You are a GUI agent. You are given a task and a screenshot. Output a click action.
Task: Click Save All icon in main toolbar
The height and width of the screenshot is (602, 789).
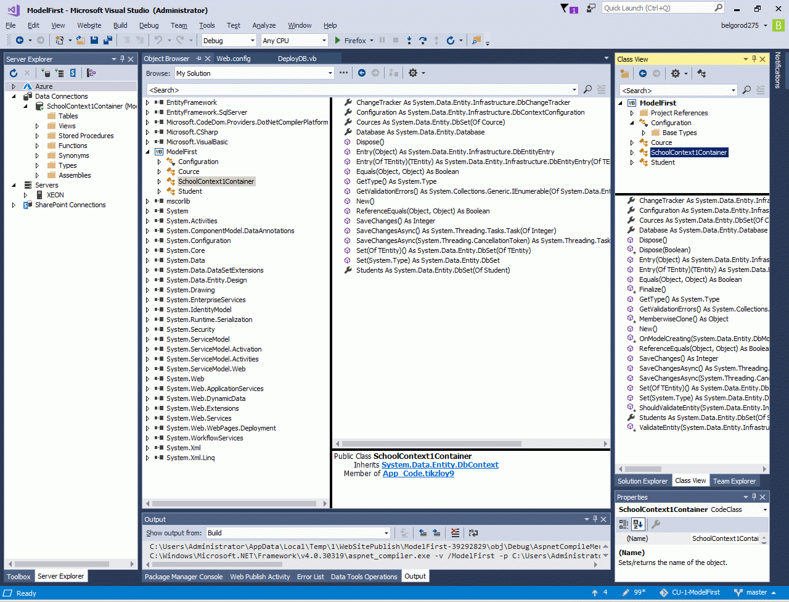click(108, 40)
